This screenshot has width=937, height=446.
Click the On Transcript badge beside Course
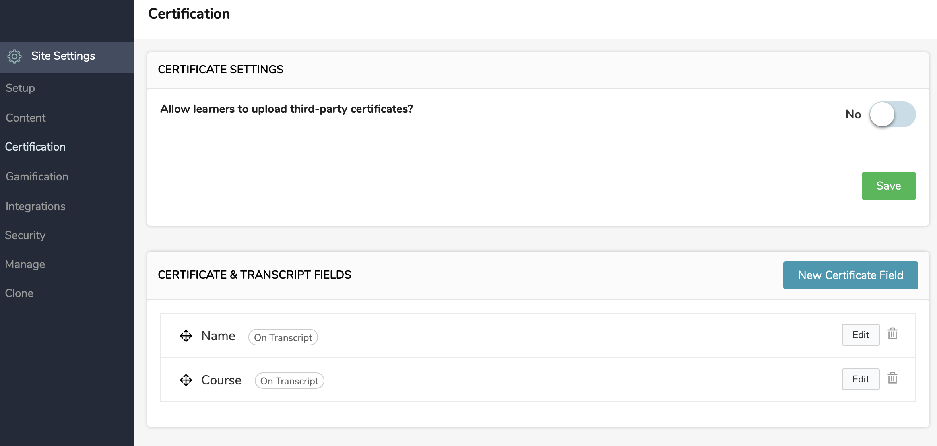(x=289, y=381)
